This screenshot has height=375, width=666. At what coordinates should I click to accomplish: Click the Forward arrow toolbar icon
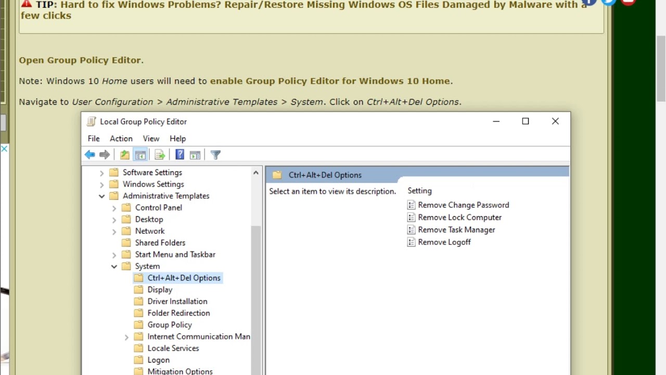105,155
